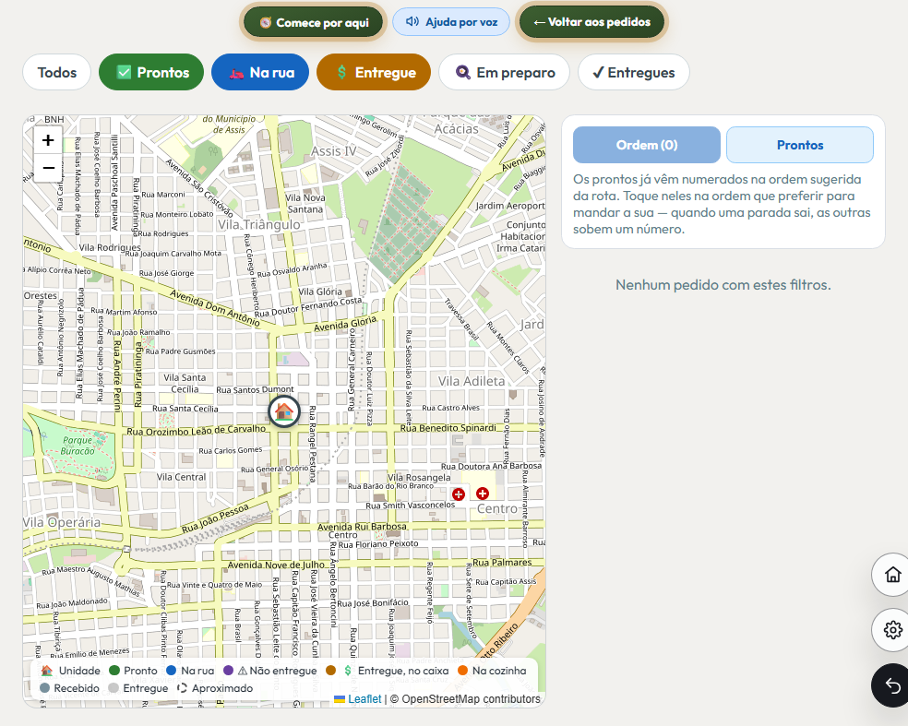Viewport: 908px width, 726px height.
Task: Click the purple Não entregue legend dot
Action: coord(228,671)
